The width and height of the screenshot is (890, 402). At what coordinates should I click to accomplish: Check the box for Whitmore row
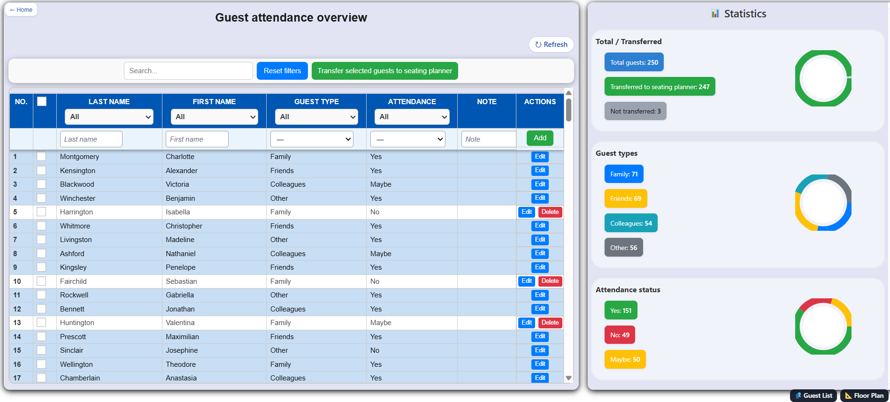tap(41, 226)
